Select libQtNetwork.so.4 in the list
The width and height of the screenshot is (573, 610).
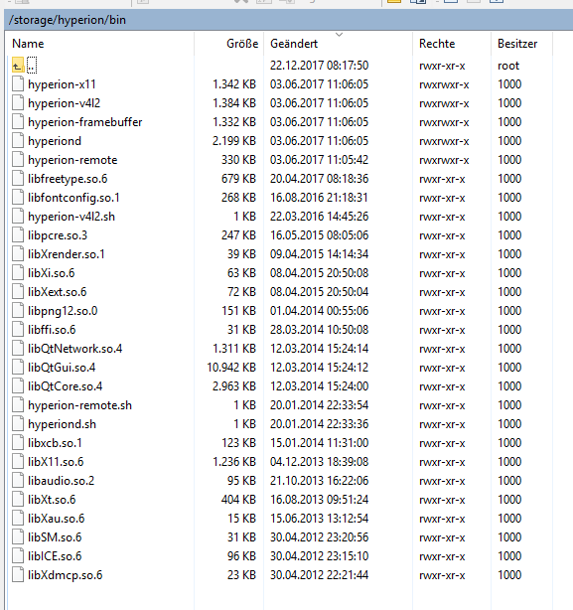coord(75,349)
